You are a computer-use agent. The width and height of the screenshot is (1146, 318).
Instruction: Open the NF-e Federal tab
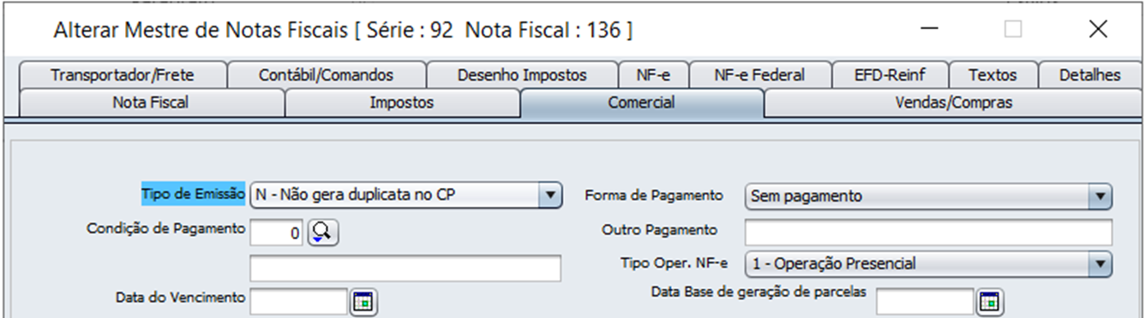[x=759, y=75]
